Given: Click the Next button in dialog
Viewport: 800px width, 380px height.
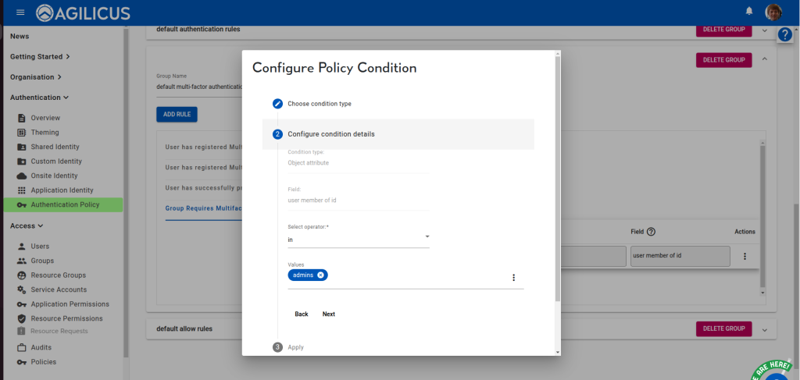Looking at the screenshot, I should click(328, 314).
